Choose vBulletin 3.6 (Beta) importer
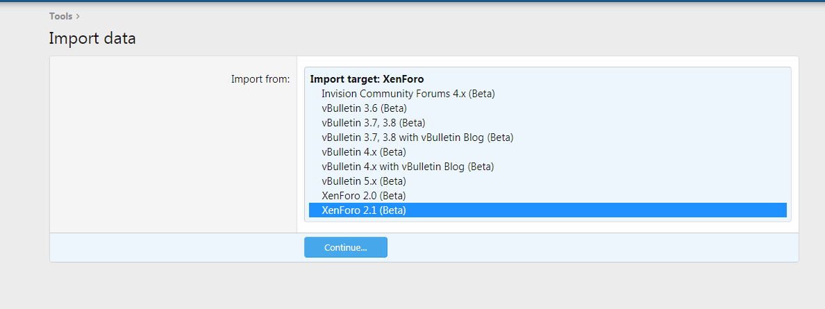The height and width of the screenshot is (309, 825). click(x=548, y=108)
